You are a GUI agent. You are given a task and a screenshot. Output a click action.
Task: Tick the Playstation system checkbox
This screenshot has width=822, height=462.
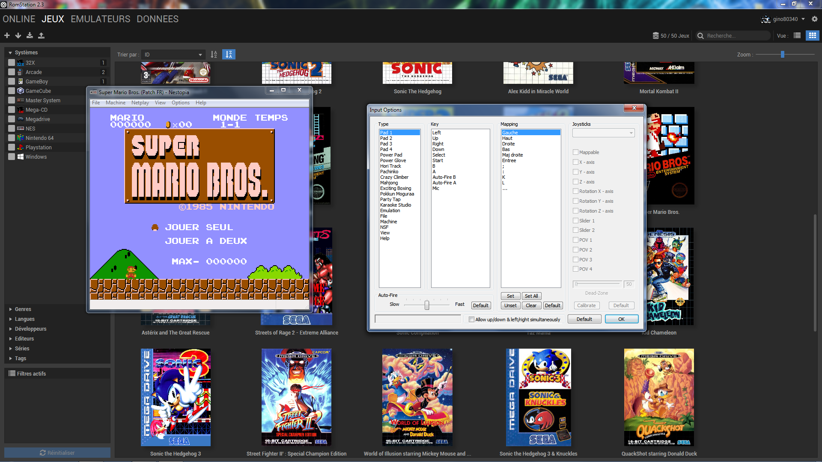pyautogui.click(x=12, y=147)
